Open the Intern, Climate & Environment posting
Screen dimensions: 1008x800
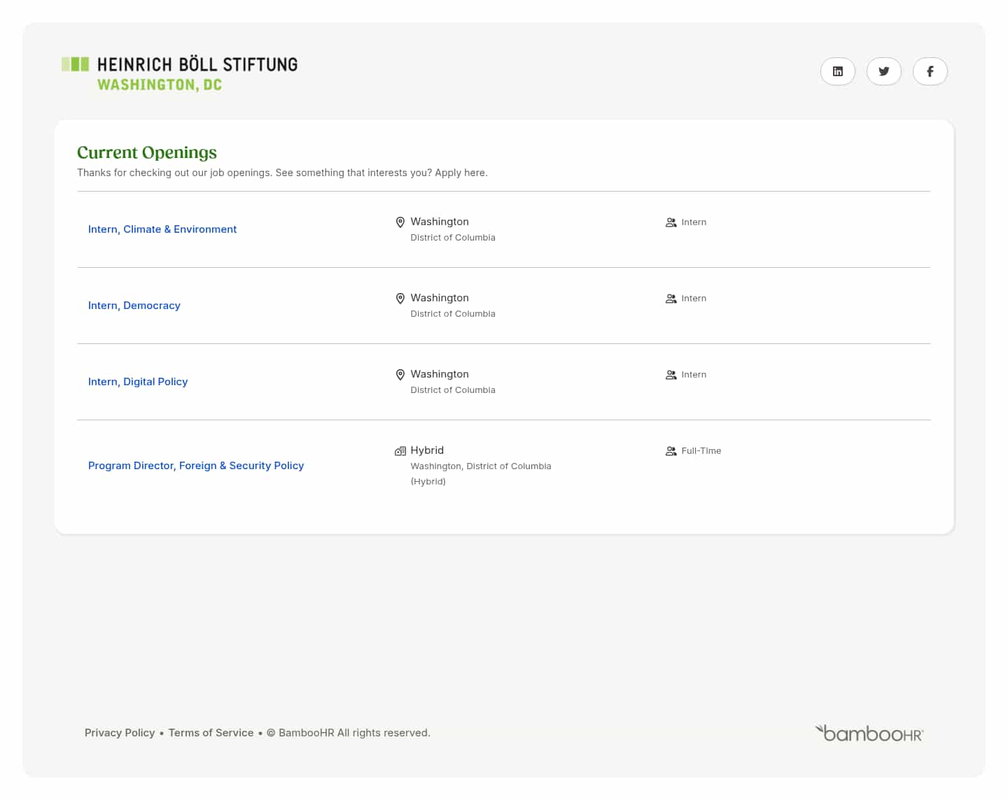point(162,229)
